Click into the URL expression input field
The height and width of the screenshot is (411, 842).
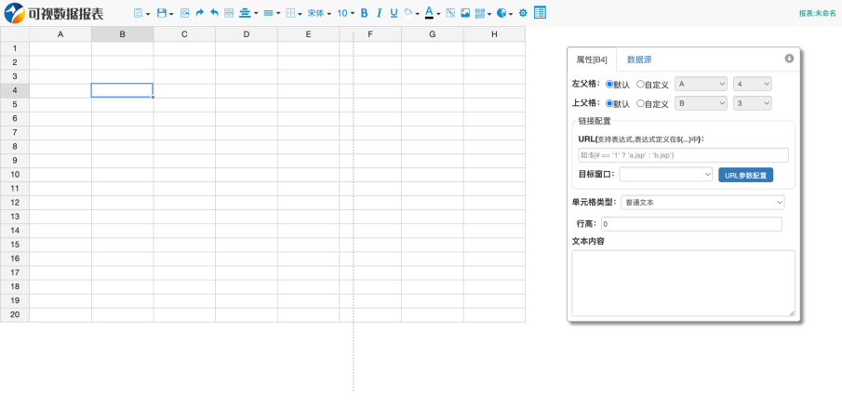683,155
